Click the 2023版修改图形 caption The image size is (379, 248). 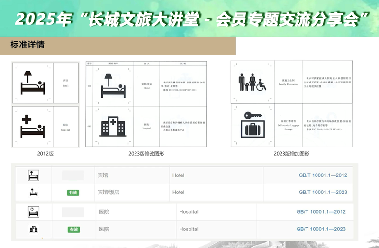point(146,154)
